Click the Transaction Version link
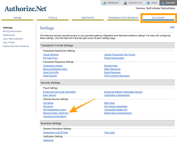This screenshot has height=148, width=177. [x=53, y=66]
